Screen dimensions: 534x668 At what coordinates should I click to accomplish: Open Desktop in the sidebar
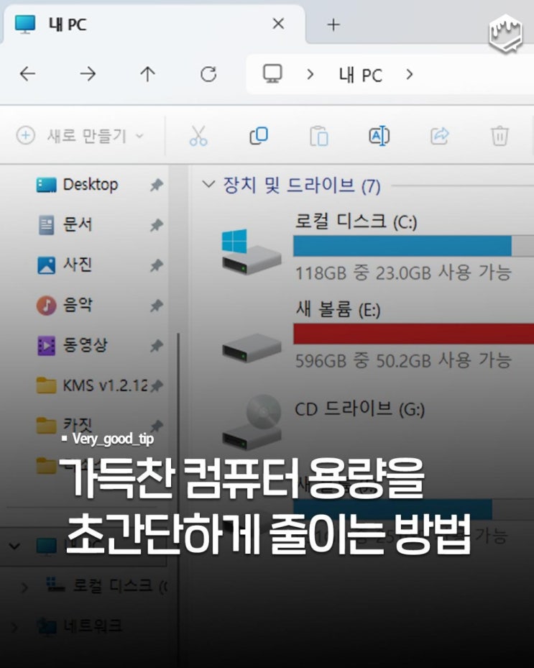tap(91, 185)
